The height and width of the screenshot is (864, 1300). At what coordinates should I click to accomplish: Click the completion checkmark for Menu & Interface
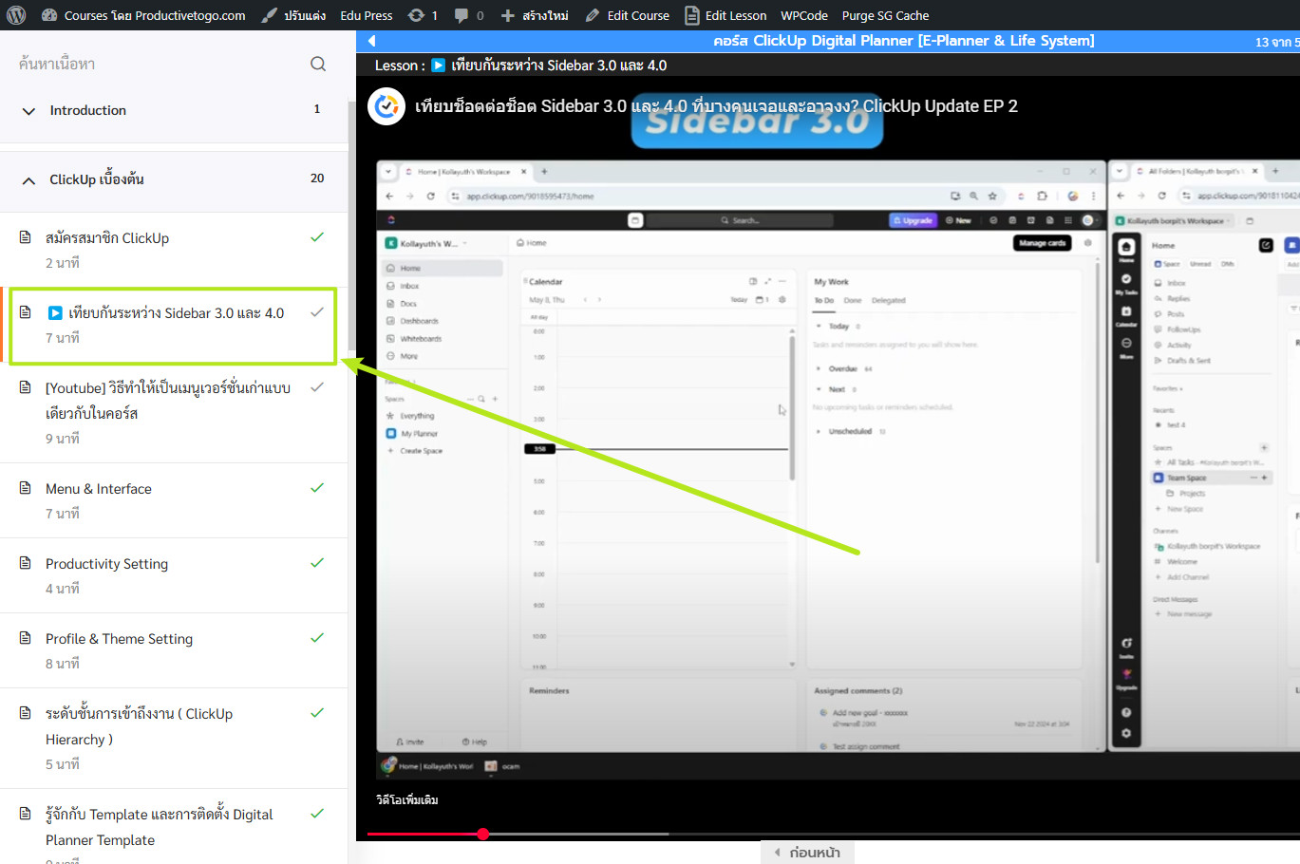click(317, 488)
